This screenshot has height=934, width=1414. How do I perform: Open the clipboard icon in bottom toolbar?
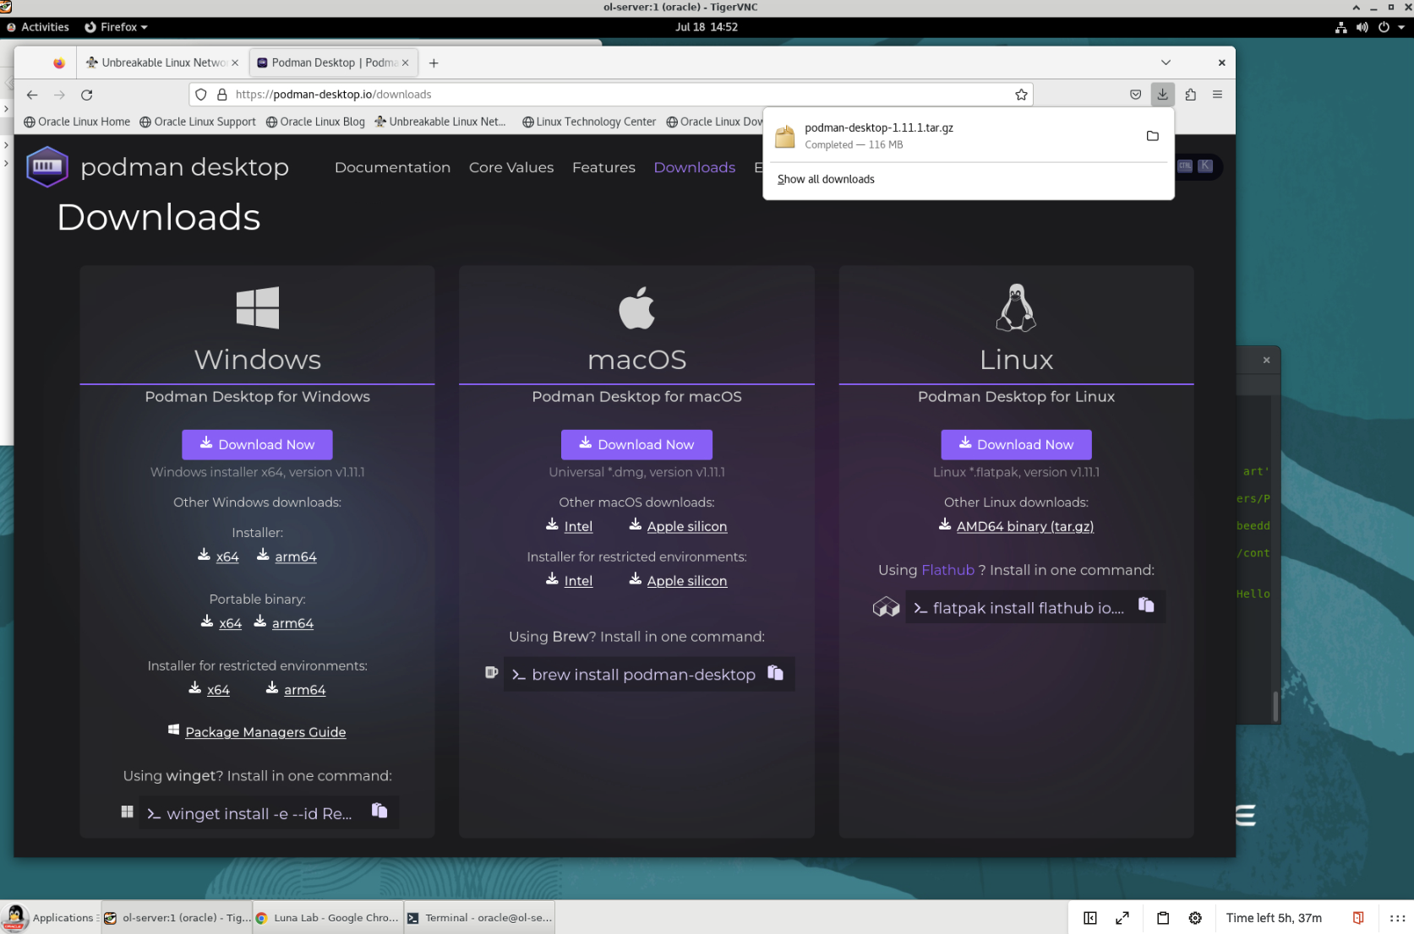(x=1163, y=918)
